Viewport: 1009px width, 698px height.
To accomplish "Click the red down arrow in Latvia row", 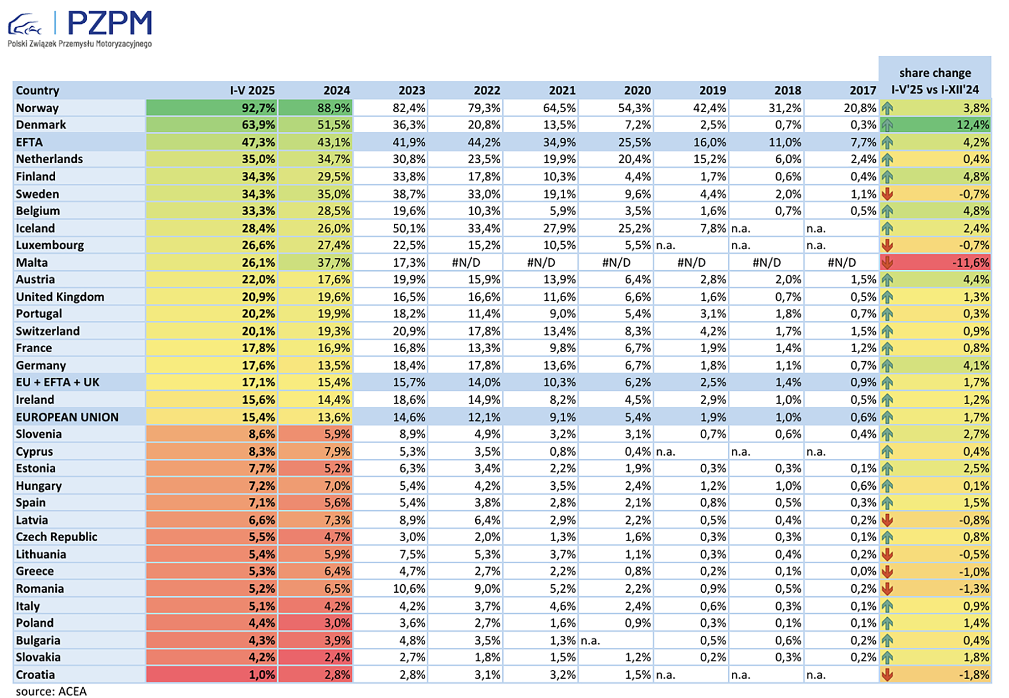I will coord(887,520).
